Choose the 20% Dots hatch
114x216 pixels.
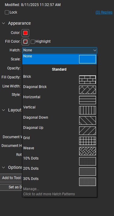60,171
